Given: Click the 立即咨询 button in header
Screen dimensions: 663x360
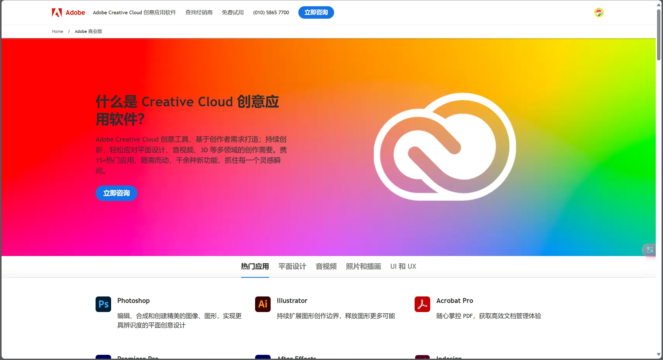Looking at the screenshot, I should (316, 12).
